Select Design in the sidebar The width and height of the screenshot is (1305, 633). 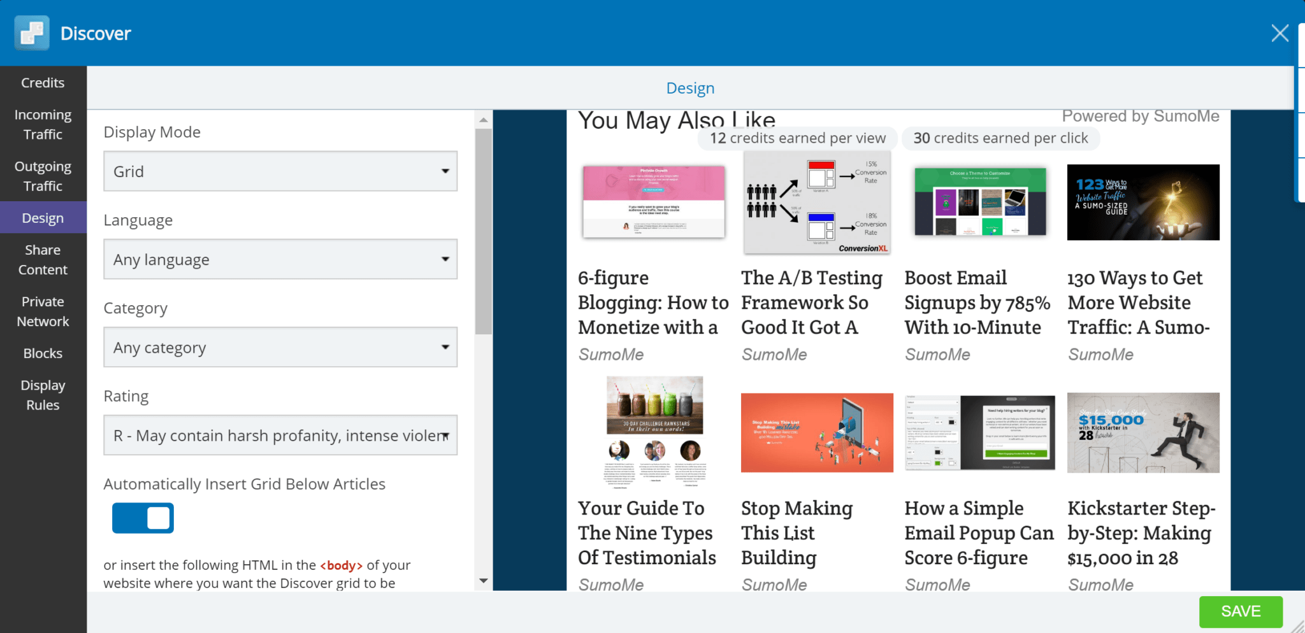coord(43,218)
